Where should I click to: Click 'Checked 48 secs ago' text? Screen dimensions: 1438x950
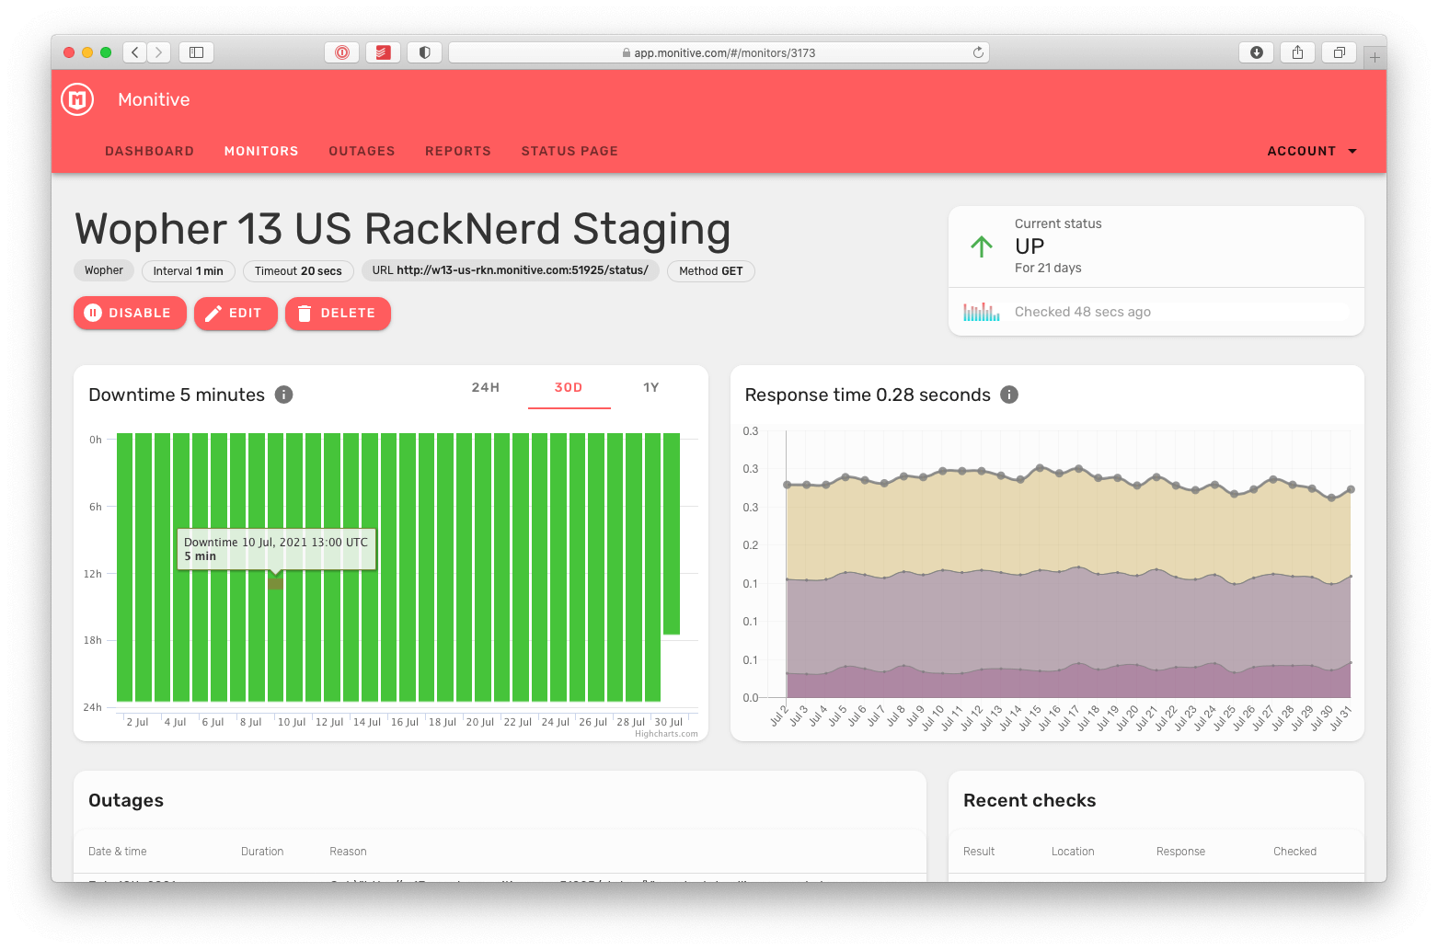coord(1083,312)
